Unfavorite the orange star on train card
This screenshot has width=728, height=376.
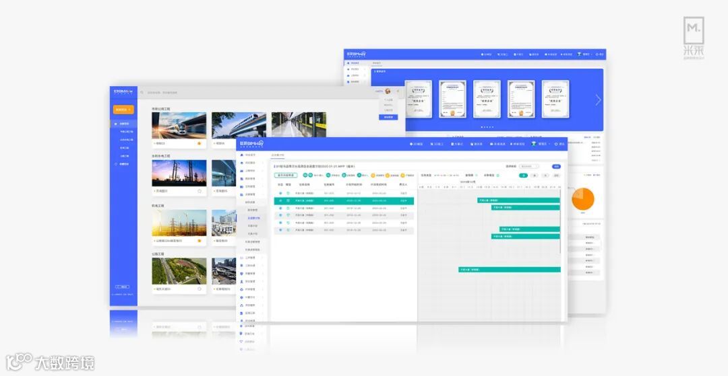pos(199,143)
